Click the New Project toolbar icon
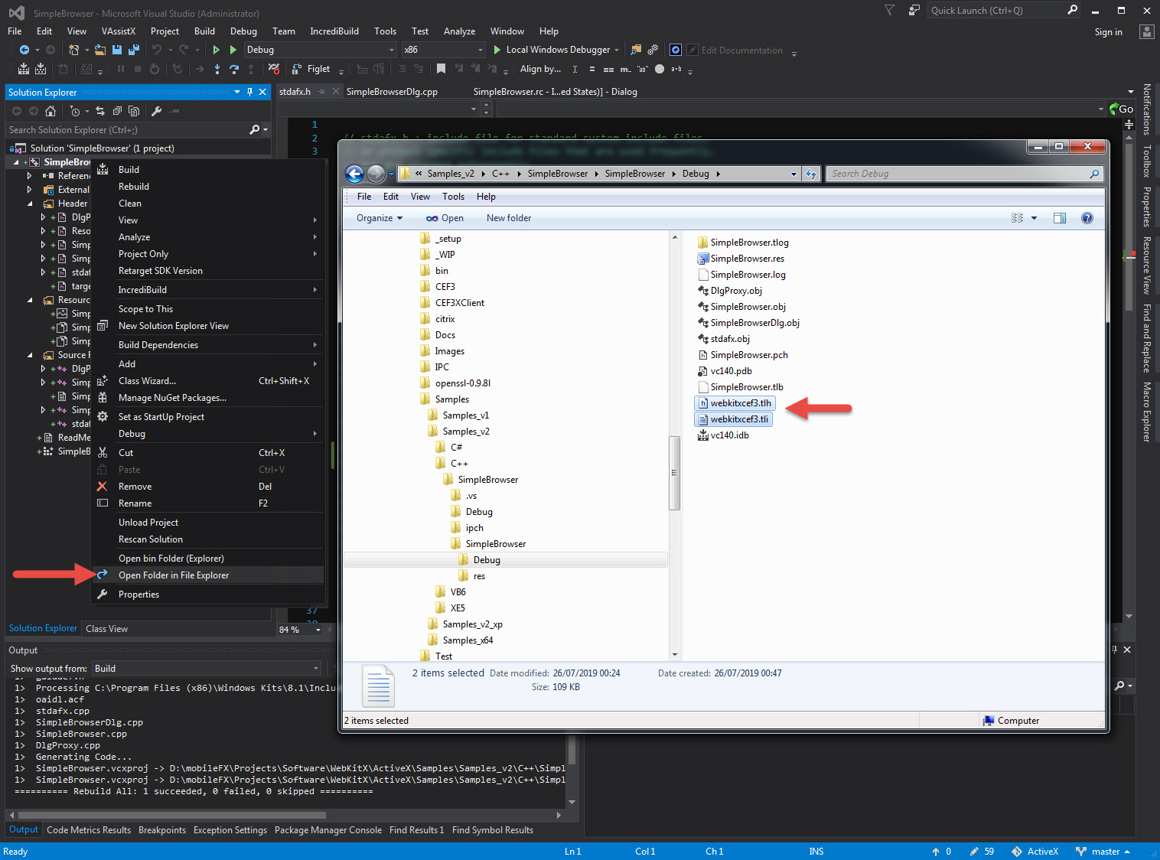 tap(73, 50)
